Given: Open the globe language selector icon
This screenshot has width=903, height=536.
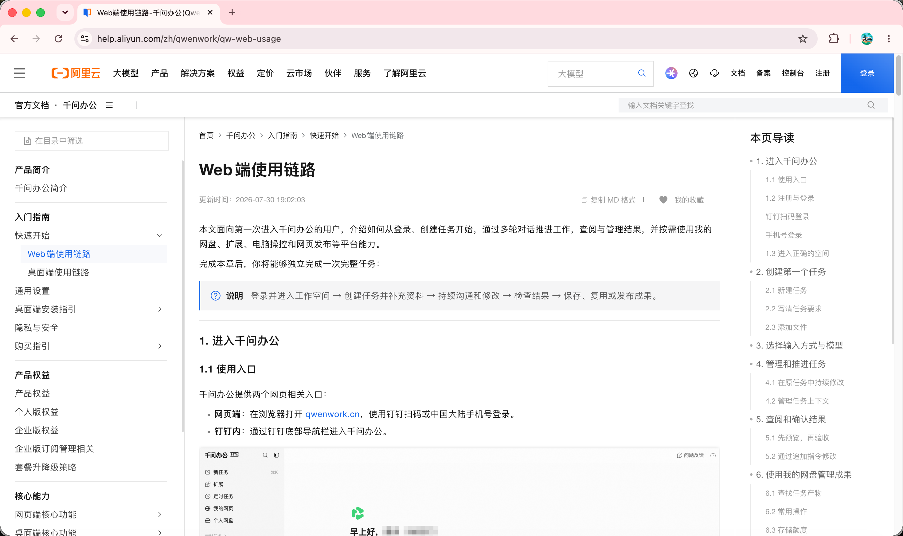Looking at the screenshot, I should [693, 73].
